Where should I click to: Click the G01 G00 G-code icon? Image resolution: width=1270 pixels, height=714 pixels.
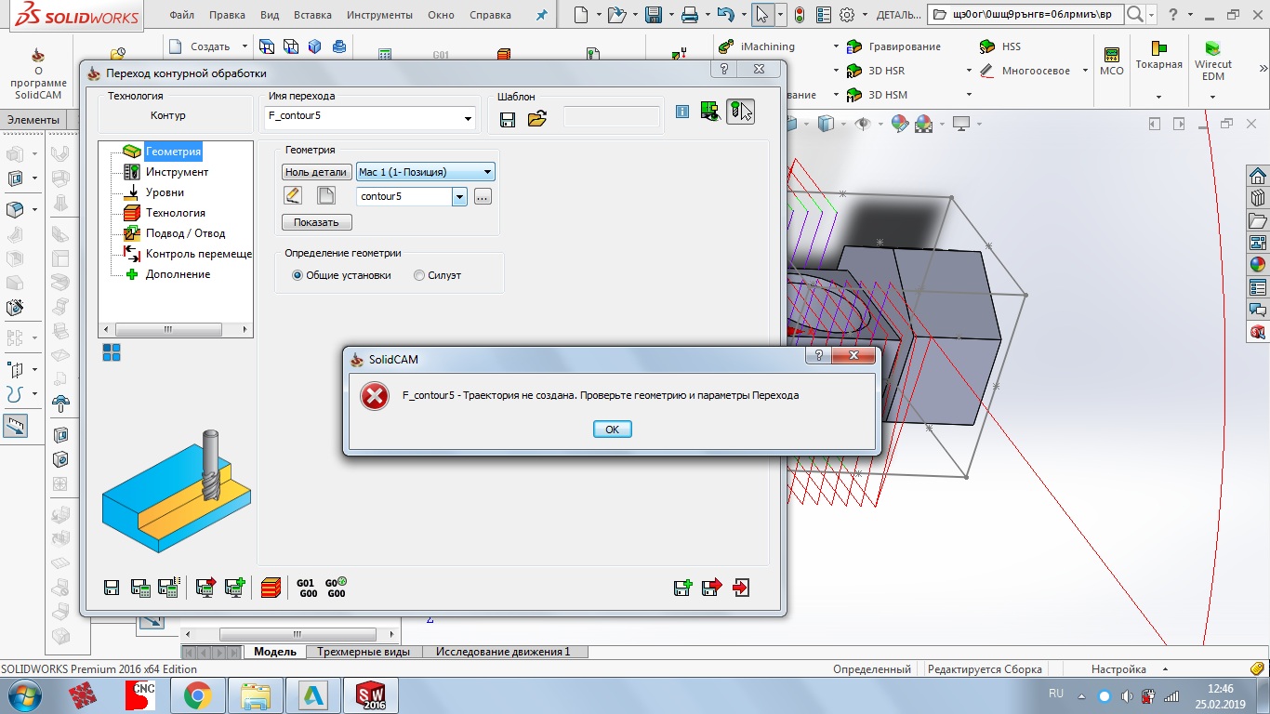pyautogui.click(x=306, y=588)
